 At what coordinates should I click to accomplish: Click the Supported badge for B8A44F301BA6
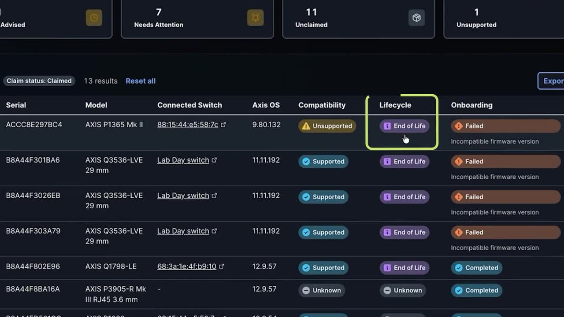tap(323, 162)
